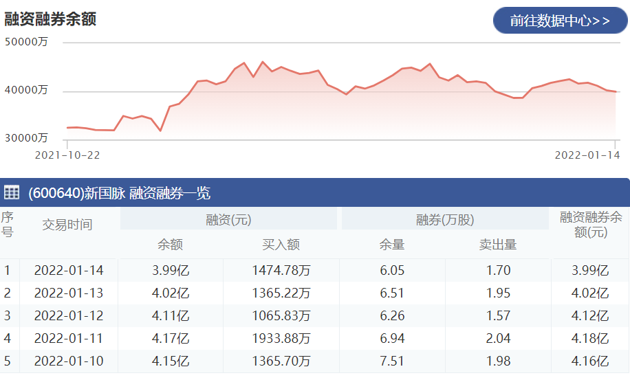Screen dimensions: 630x380
Task: Click the 6.94 remaining volume cell
Action: [x=392, y=338]
